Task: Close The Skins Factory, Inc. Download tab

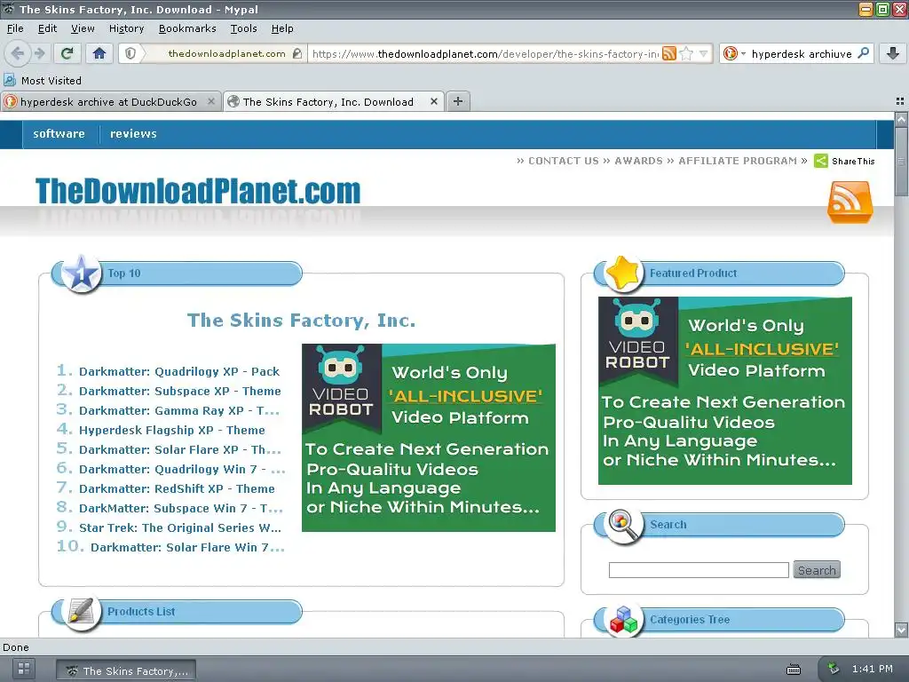Action: tap(433, 101)
